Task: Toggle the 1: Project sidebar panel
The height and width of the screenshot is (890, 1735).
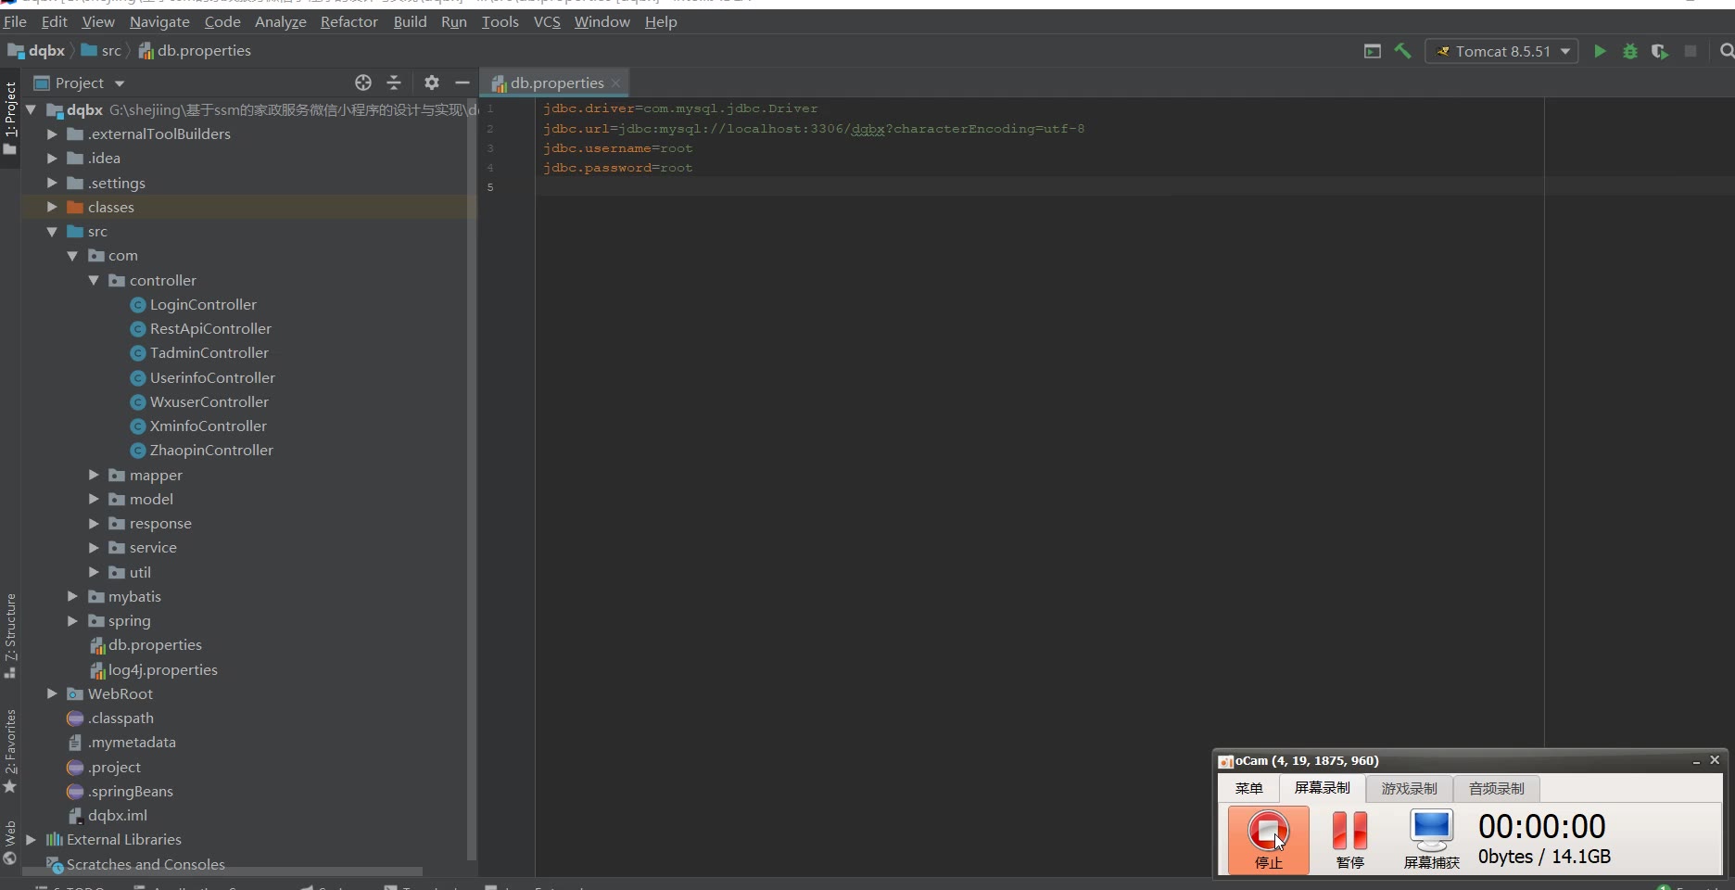Action: (10, 109)
